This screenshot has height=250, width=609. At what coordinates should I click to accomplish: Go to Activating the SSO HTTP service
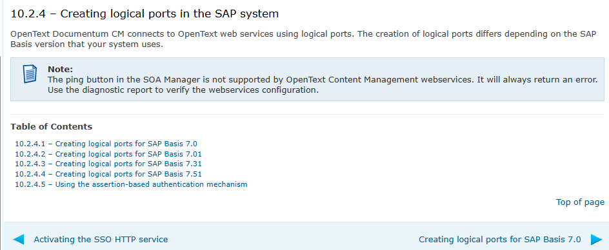pyautogui.click(x=101, y=240)
